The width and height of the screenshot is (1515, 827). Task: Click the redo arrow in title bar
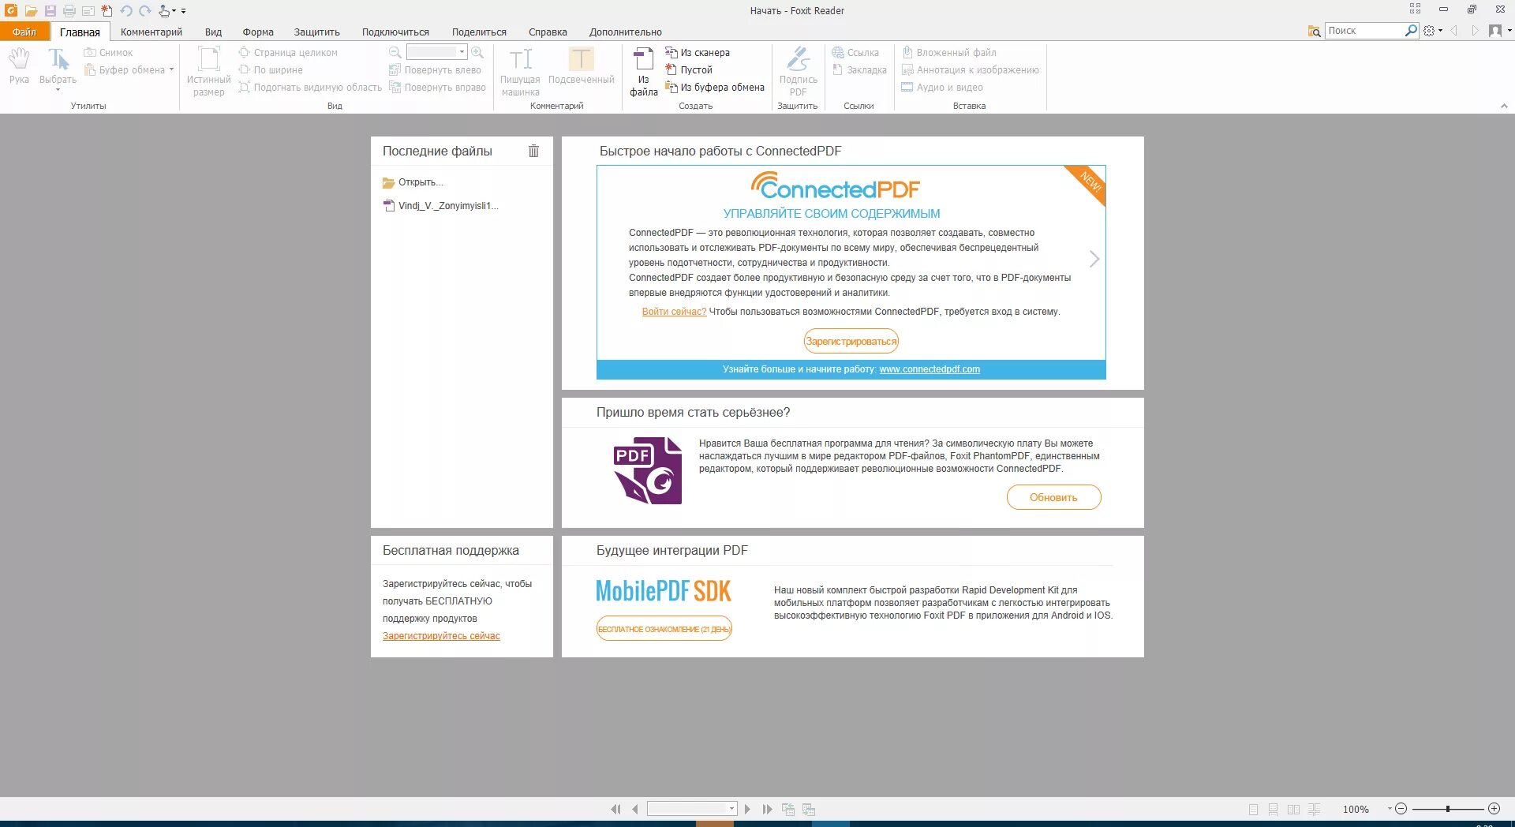point(145,11)
